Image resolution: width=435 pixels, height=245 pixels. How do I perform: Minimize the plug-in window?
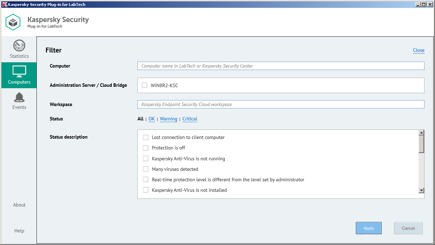418,5
